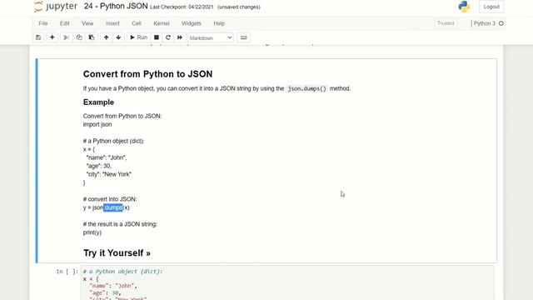Open the Cell menu
This screenshot has width=533, height=300.
coord(137,23)
